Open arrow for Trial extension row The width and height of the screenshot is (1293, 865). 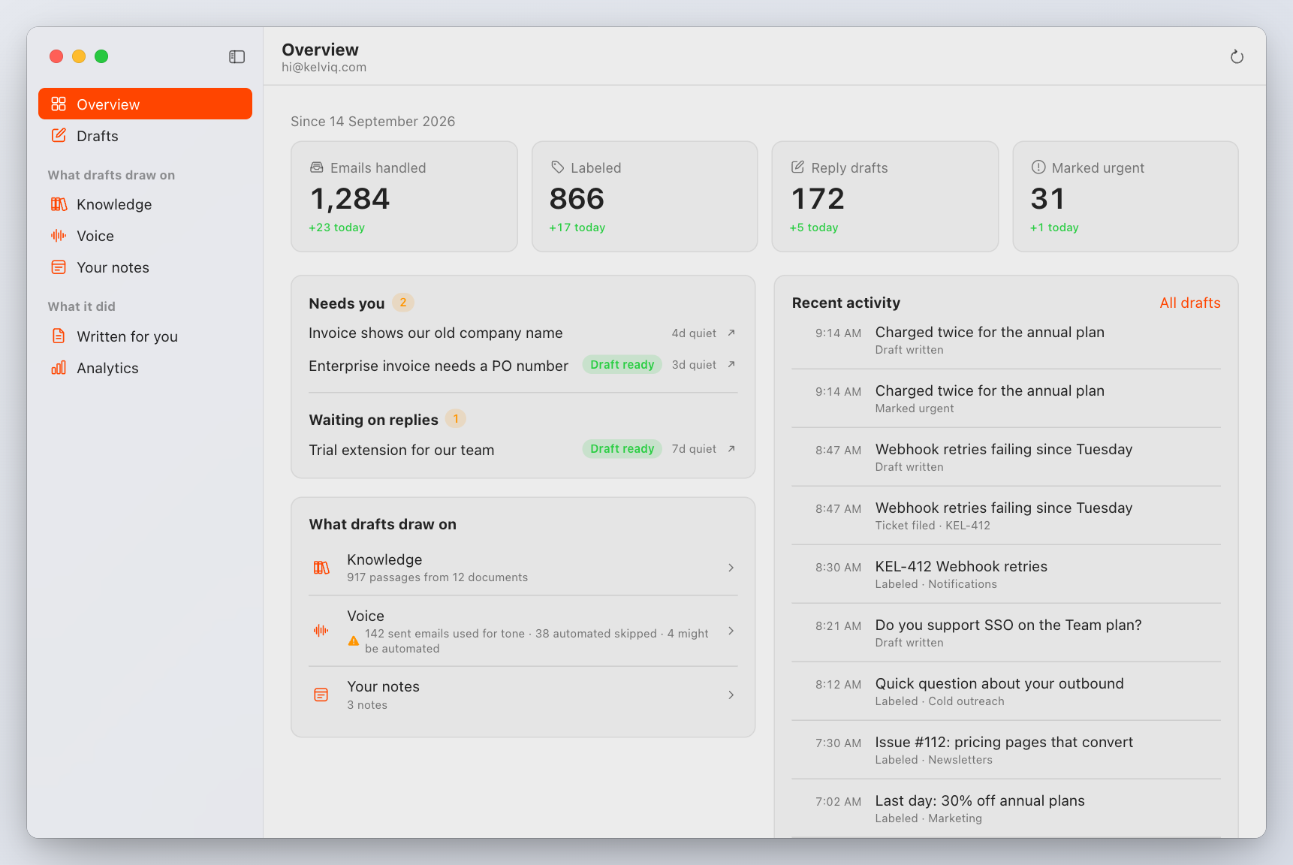tap(731, 448)
